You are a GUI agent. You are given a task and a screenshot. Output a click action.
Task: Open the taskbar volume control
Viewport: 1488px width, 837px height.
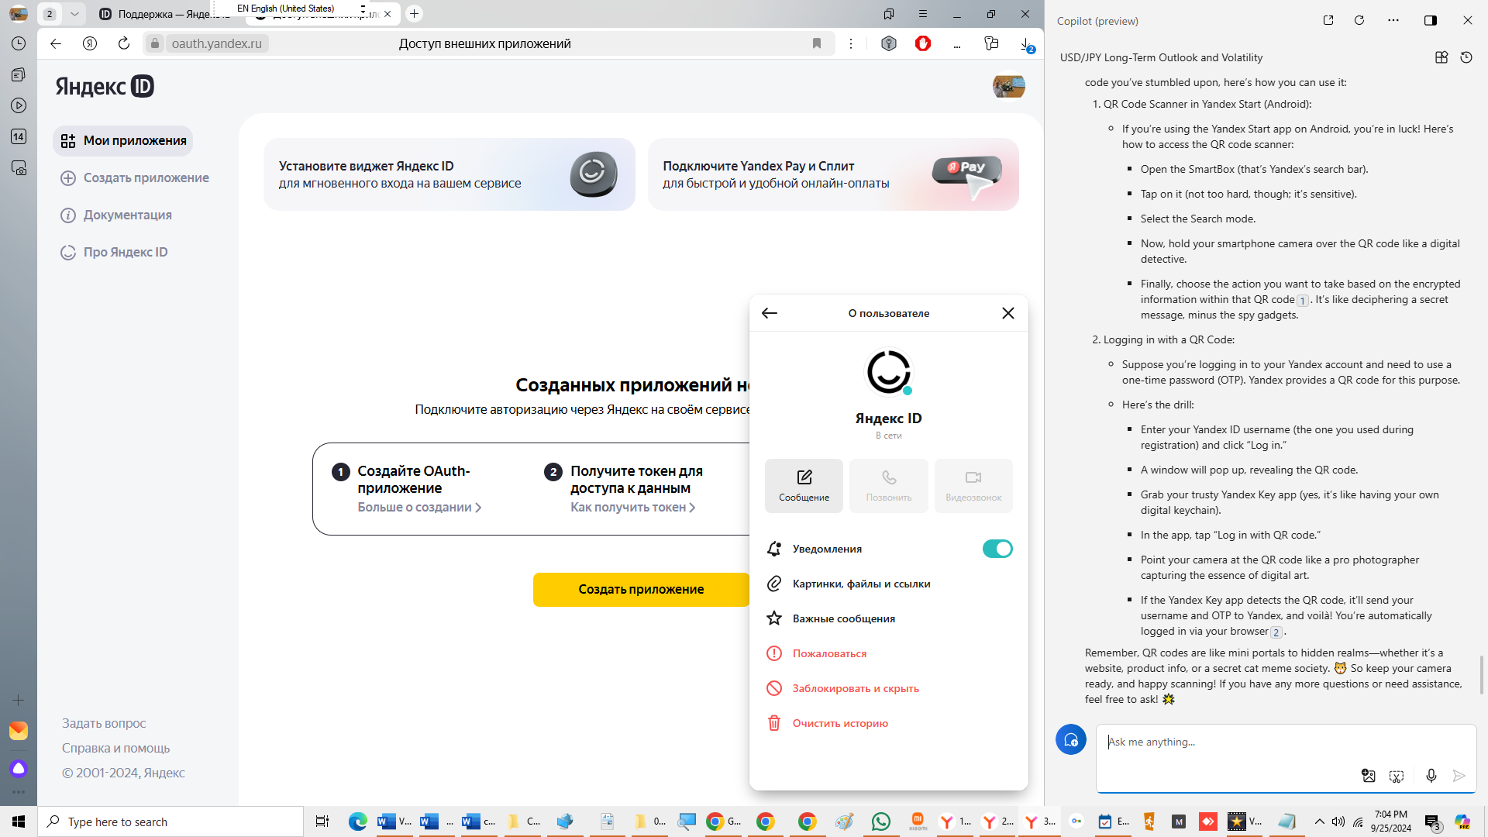pyautogui.click(x=1338, y=821)
